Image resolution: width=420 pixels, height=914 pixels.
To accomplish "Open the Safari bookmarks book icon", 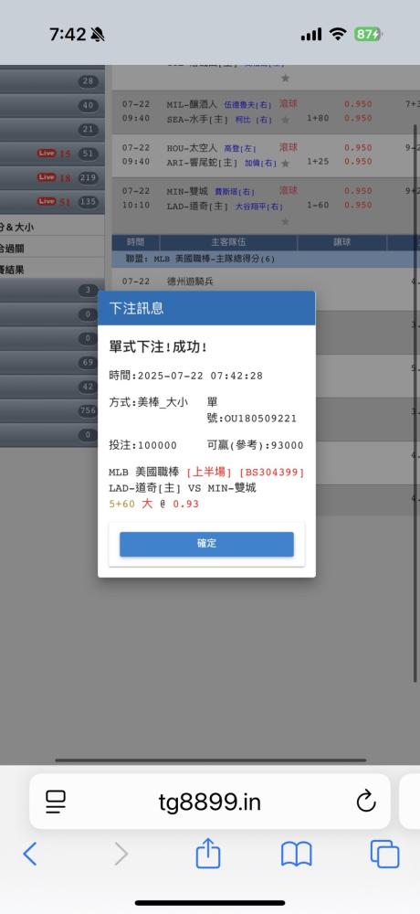I will click(297, 856).
